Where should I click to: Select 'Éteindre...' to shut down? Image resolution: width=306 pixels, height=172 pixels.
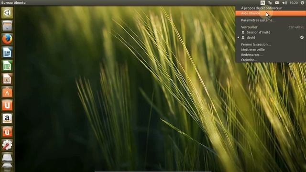click(x=271, y=60)
